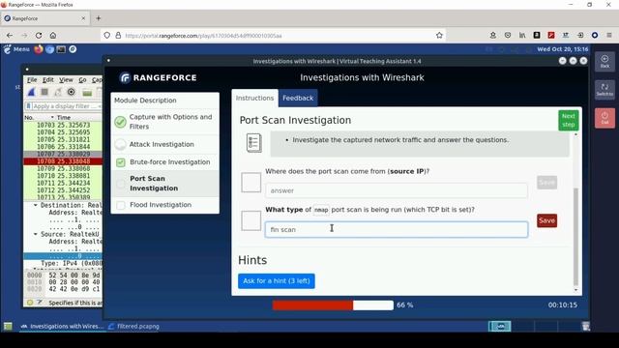619x348 pixels.
Task: Click the green Next step button
Action: pos(569,120)
